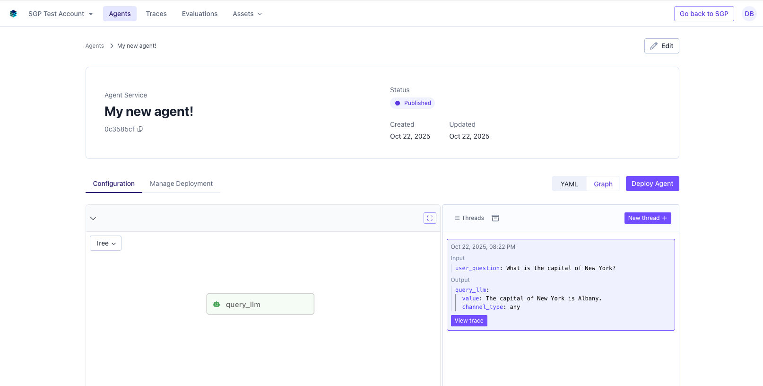763x386 pixels.
Task: Click the Updated date Oct 22, 2025
Action: point(469,136)
